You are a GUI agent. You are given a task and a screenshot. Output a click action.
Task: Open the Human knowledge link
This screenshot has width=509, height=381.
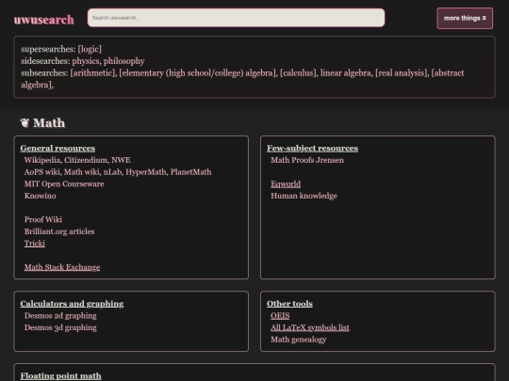304,196
